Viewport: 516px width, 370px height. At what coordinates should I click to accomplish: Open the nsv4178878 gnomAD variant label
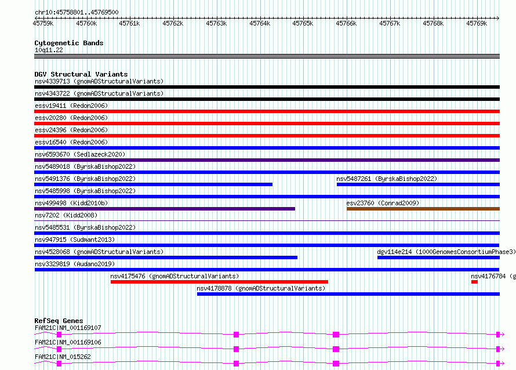pyautogui.click(x=261, y=288)
